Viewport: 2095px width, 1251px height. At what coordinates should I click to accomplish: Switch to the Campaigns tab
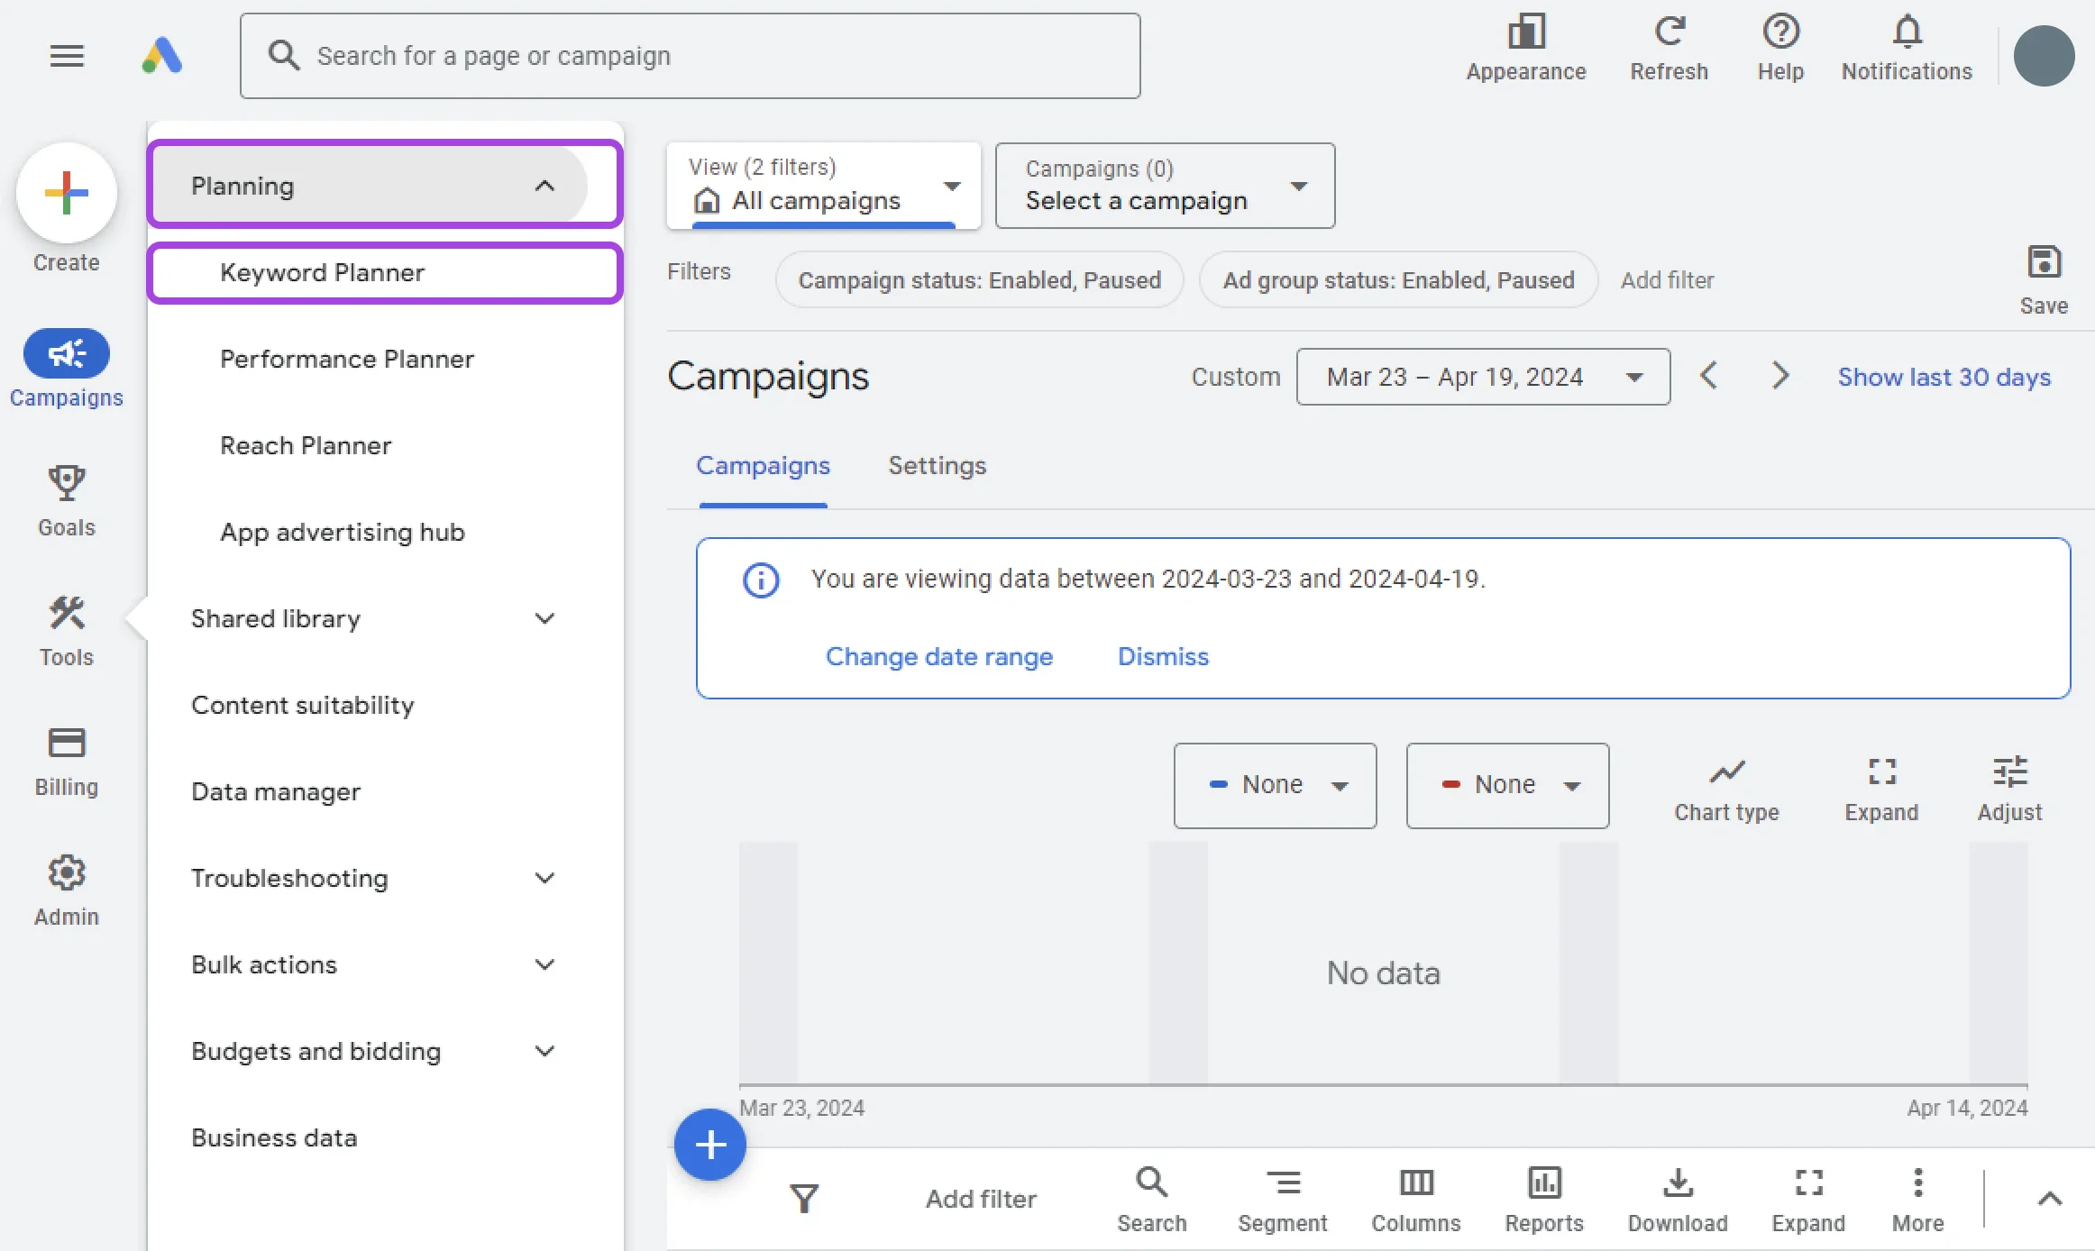(x=763, y=466)
